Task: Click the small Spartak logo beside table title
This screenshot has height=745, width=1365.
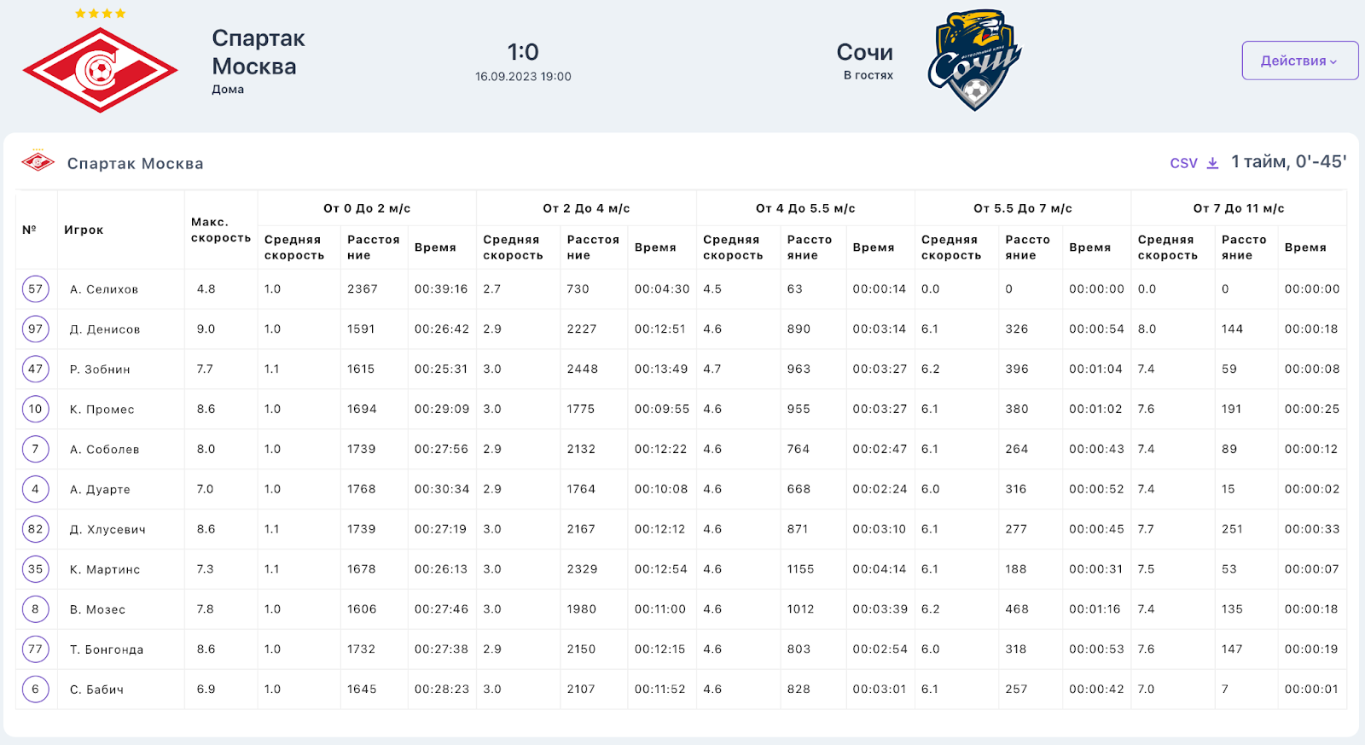Action: [38, 161]
